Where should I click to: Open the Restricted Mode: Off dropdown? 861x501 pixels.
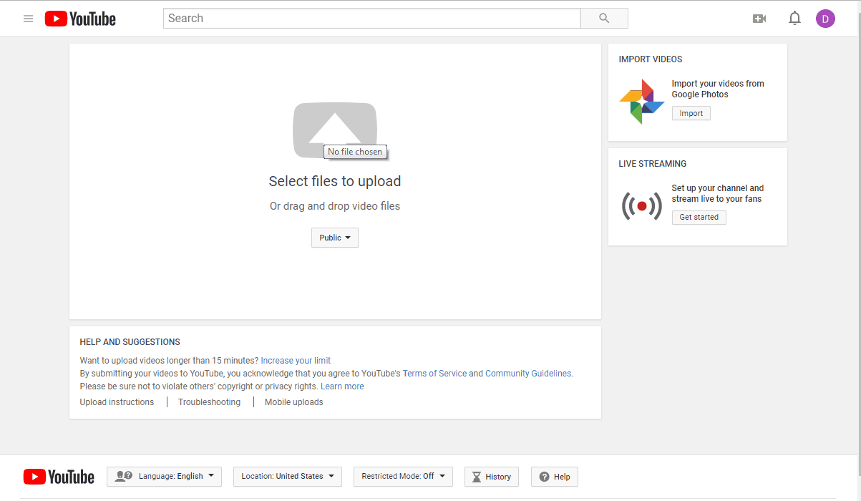coord(403,477)
